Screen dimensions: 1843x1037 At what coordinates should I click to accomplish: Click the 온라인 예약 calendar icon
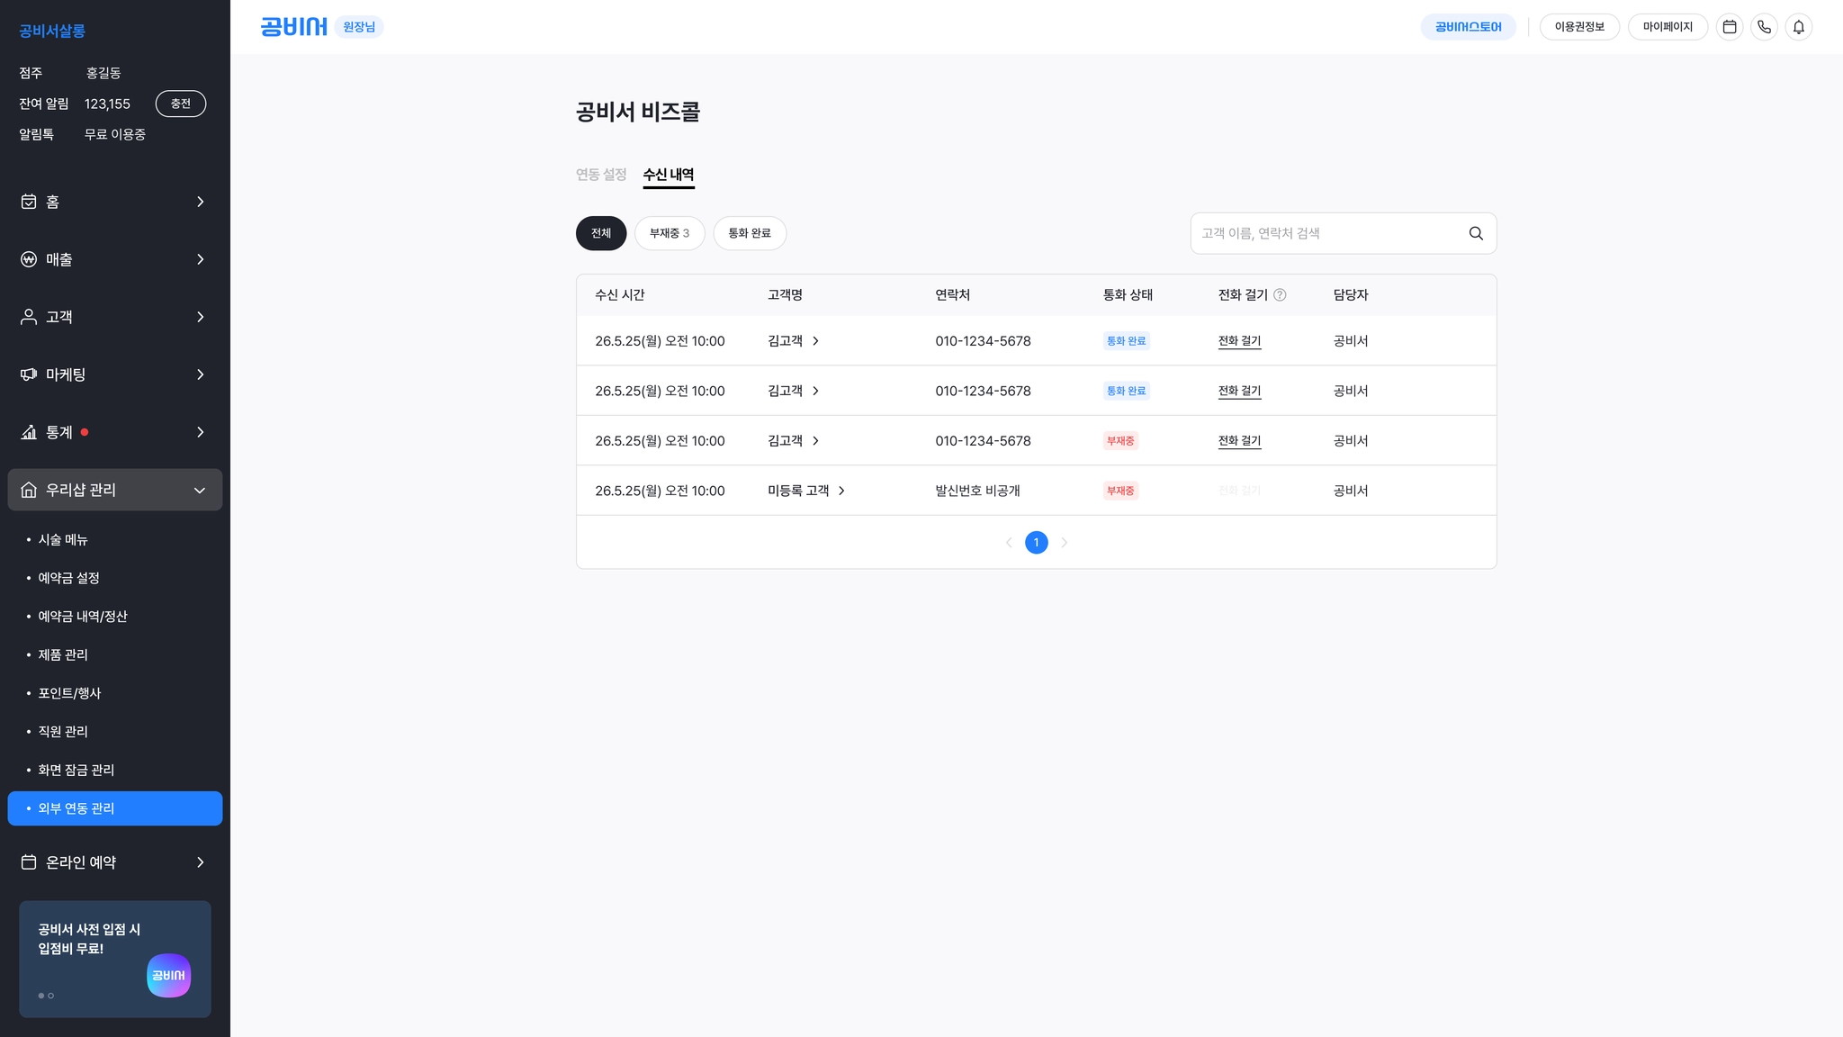29,862
